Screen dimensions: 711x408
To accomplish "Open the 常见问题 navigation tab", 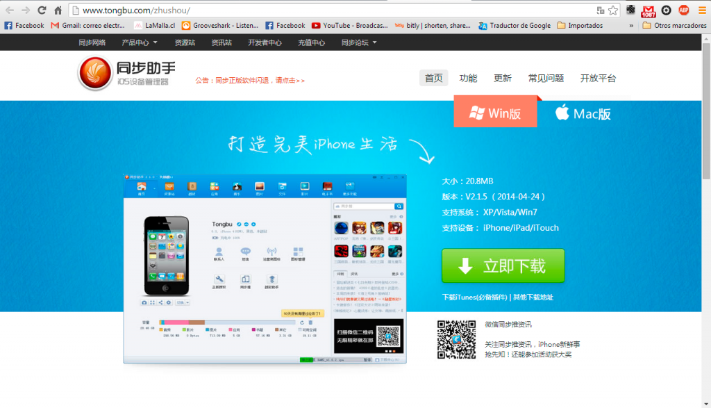I will [x=546, y=78].
